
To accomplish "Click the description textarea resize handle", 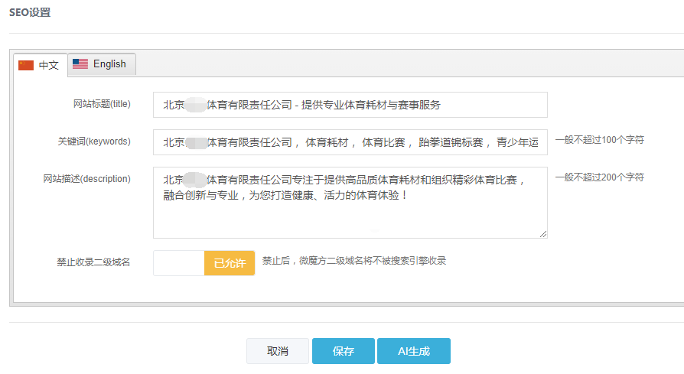I will 542,234.
